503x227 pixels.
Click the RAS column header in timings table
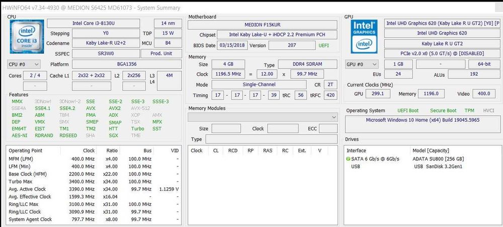coord(269,151)
